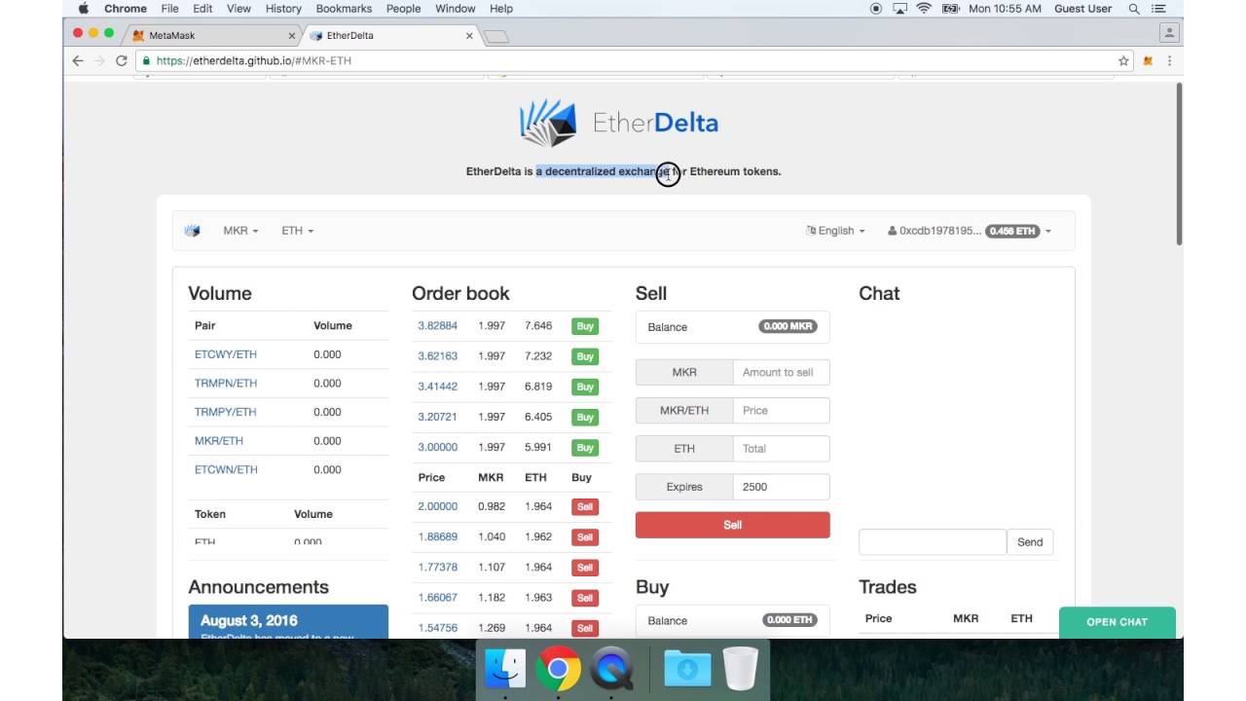Expand the MKR token dropdown
The height and width of the screenshot is (701, 1246).
(240, 231)
